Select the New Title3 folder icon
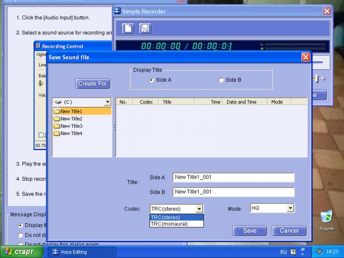This screenshot has width=344, height=258. (x=57, y=126)
